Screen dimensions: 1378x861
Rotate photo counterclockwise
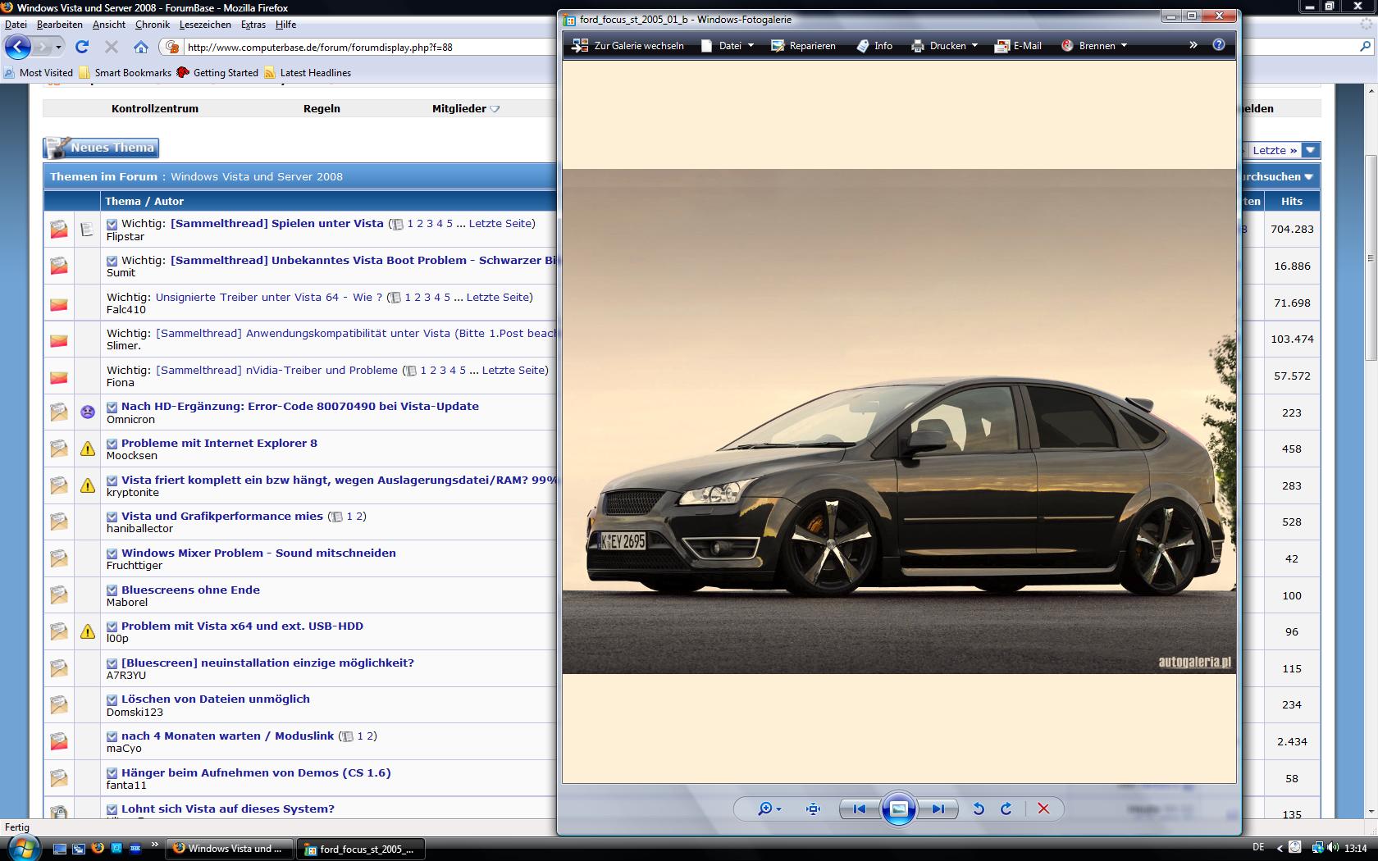pos(979,809)
